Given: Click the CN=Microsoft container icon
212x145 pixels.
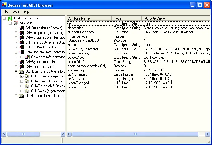Looking at the screenshot, I should click(27, 57).
